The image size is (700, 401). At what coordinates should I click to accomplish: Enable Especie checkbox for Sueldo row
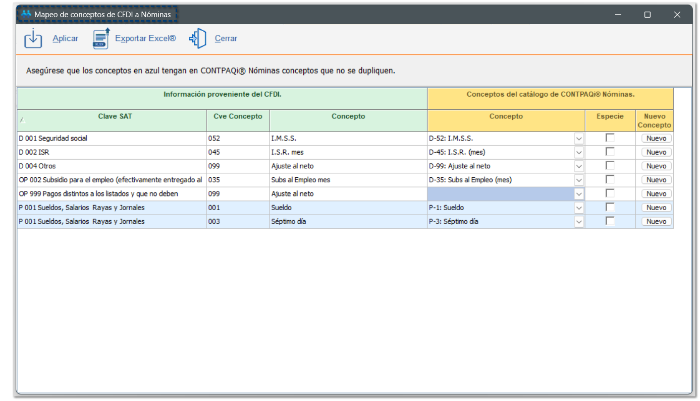[610, 207]
